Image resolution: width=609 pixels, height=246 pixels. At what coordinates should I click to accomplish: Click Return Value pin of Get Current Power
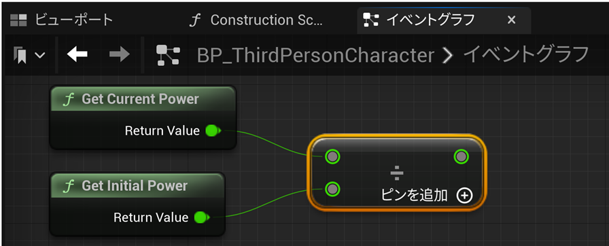(213, 130)
